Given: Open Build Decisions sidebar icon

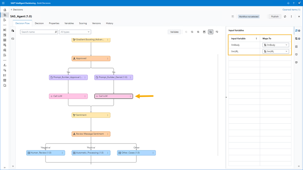Looking at the screenshot, I should click(5, 15).
